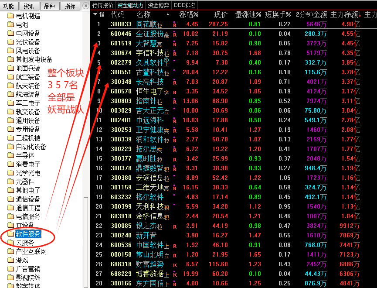Click the R marker on 恒生电子 row
This screenshot has height=288, width=377.
coord(175,92)
